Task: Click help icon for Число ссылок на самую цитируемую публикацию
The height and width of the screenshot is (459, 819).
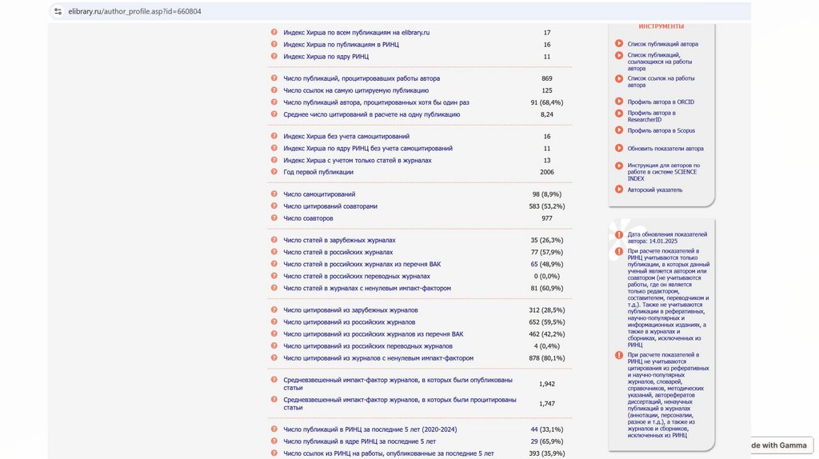Action: tap(274, 90)
